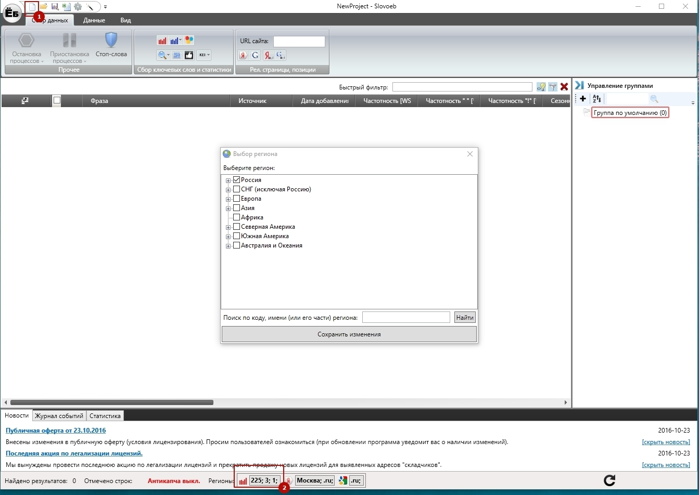Open the KEI dropdown
699x495 pixels.
[204, 55]
